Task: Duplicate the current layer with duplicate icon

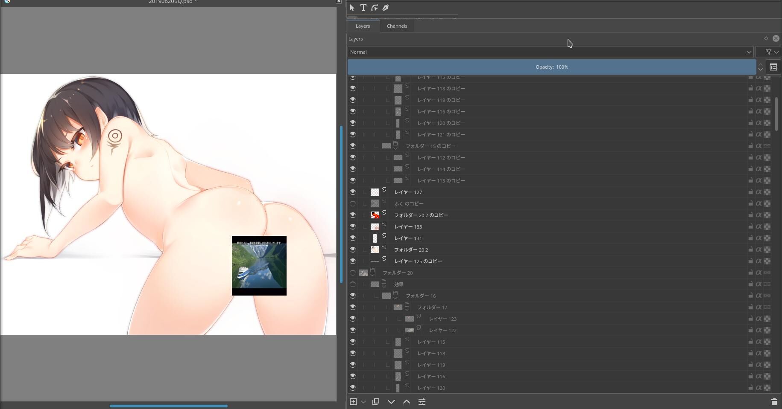Action: (376, 402)
